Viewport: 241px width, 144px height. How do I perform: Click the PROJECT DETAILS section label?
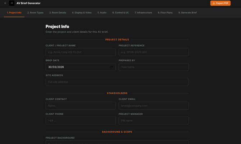pyautogui.click(x=117, y=40)
